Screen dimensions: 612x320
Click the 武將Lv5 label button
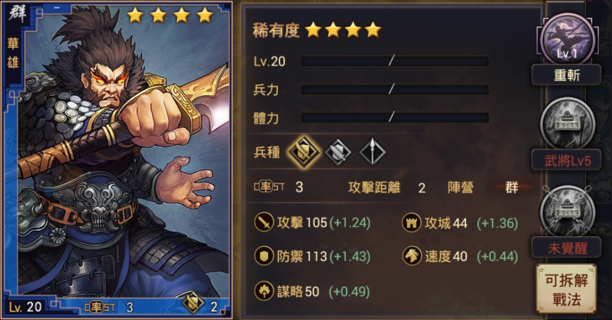pos(566,160)
